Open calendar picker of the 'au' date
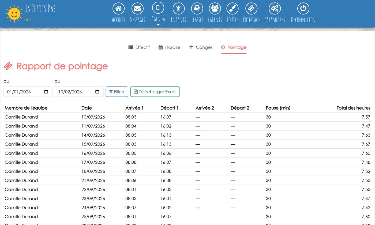This screenshot has width=375, height=225. pos(97,92)
